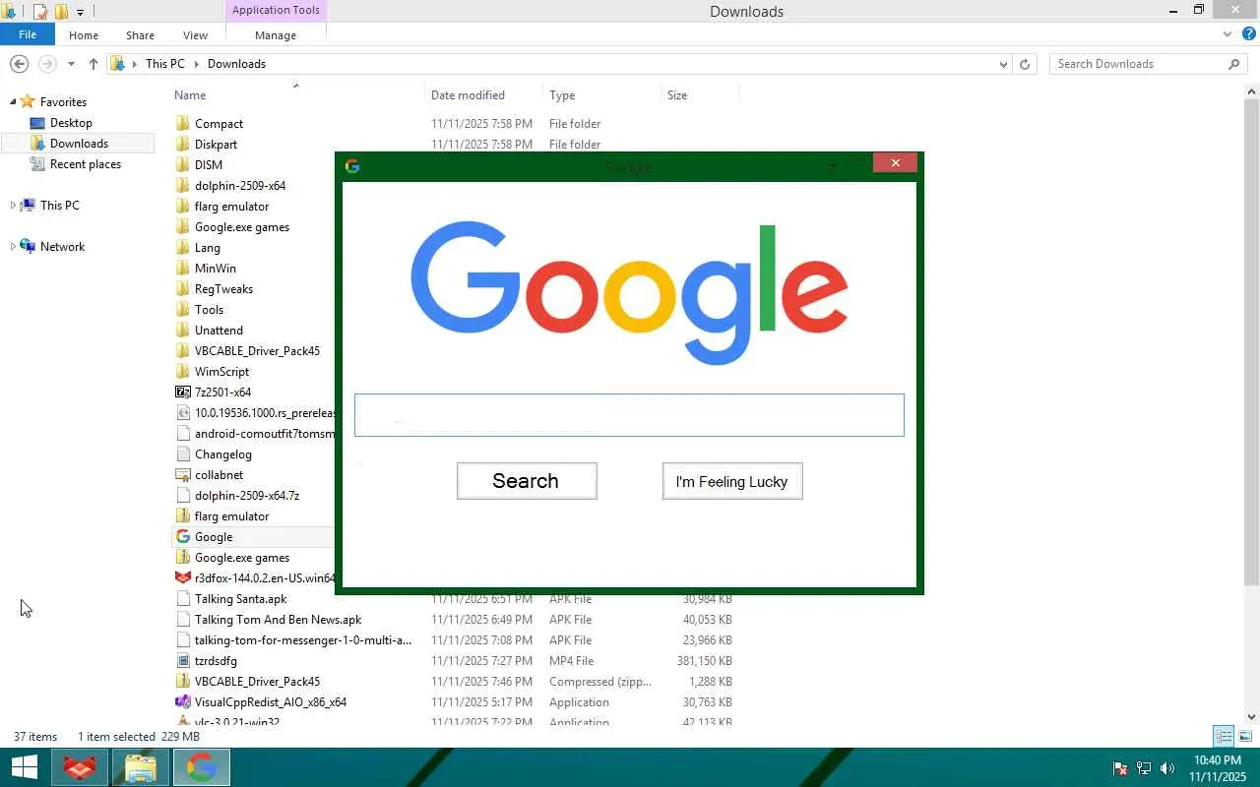Open Explorer Help with the question mark icon
Viewport: 1260px width, 787px height.
tap(1249, 34)
